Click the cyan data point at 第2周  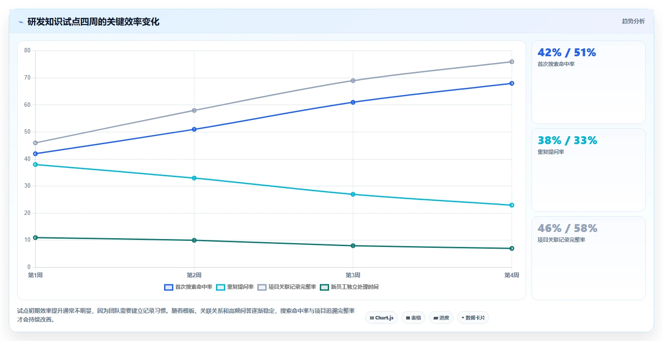pos(194,178)
